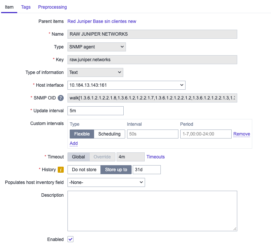The width and height of the screenshot is (271, 244).
Task: Click the SNMP OID walk field
Action: [x=152, y=98]
